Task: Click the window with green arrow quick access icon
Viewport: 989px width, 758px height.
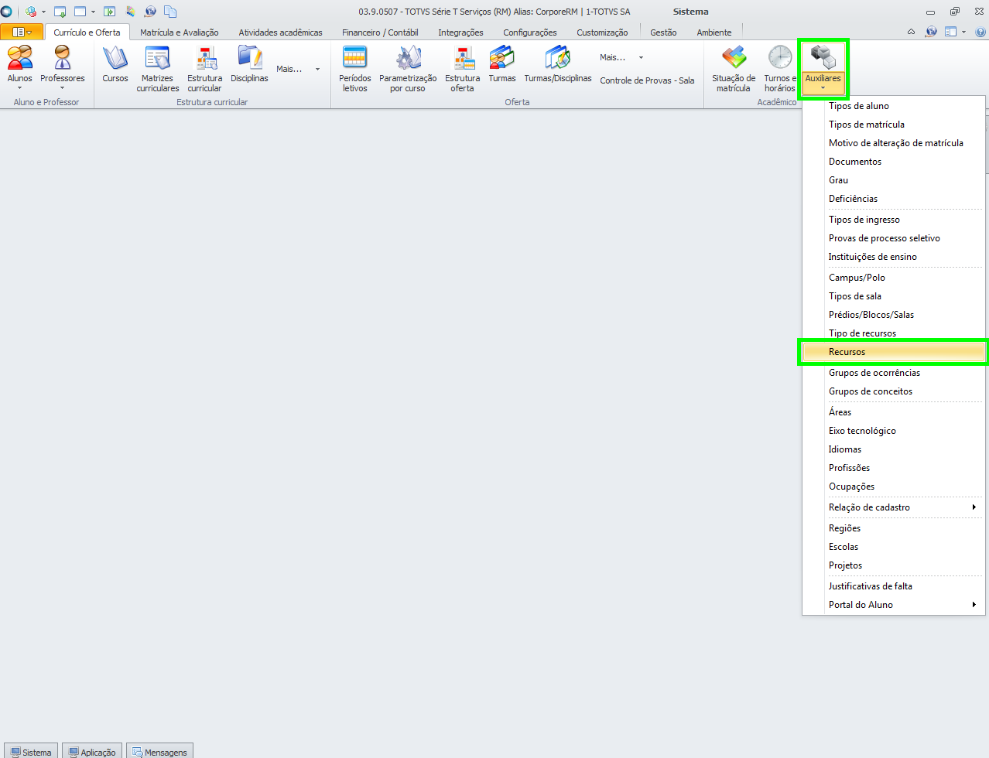Action: (60, 12)
